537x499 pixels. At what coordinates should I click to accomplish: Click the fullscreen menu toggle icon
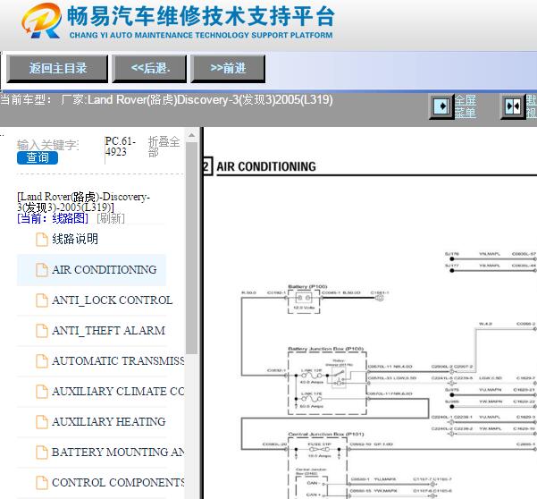pos(441,106)
